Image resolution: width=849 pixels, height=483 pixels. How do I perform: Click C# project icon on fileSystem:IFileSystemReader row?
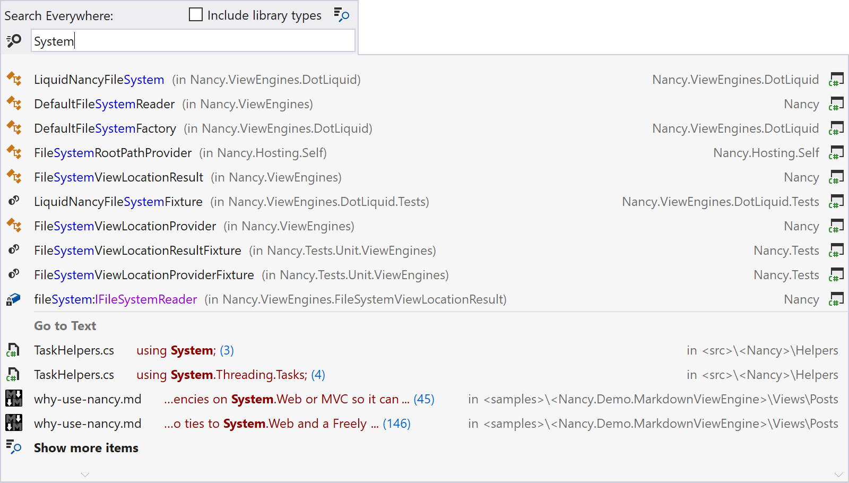click(x=836, y=299)
